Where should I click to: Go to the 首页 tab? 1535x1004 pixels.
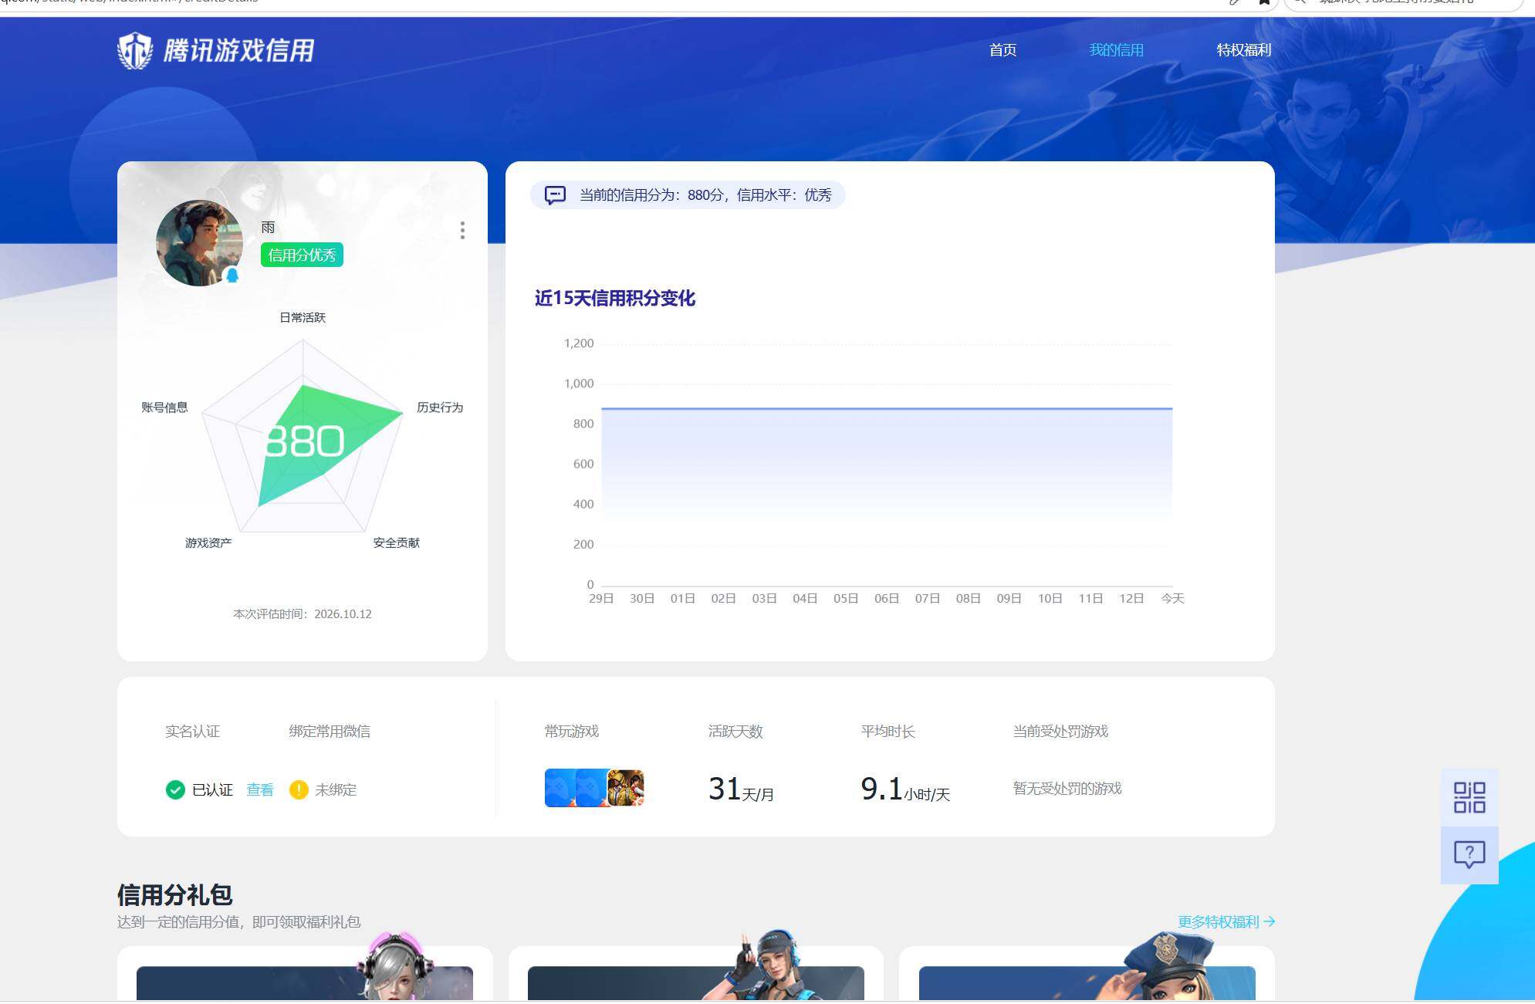1002,50
